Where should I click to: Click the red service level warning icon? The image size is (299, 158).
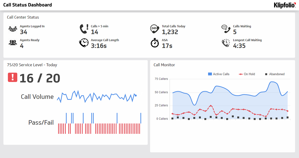point(13,77)
